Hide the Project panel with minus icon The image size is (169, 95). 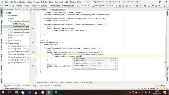27,9
